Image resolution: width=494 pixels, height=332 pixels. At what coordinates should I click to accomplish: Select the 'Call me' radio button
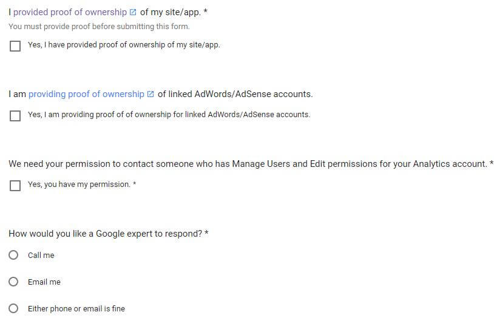pos(13,255)
